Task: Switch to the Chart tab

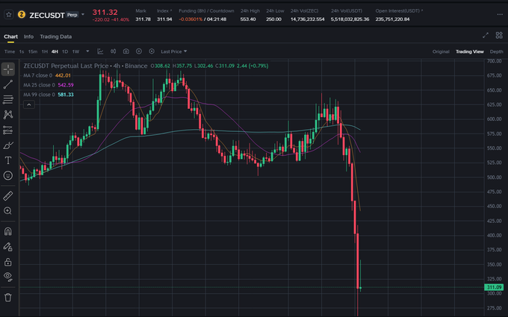Action: click(x=10, y=37)
